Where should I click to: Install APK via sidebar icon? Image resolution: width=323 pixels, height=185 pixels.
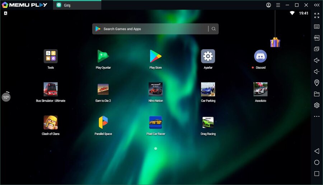317,38
